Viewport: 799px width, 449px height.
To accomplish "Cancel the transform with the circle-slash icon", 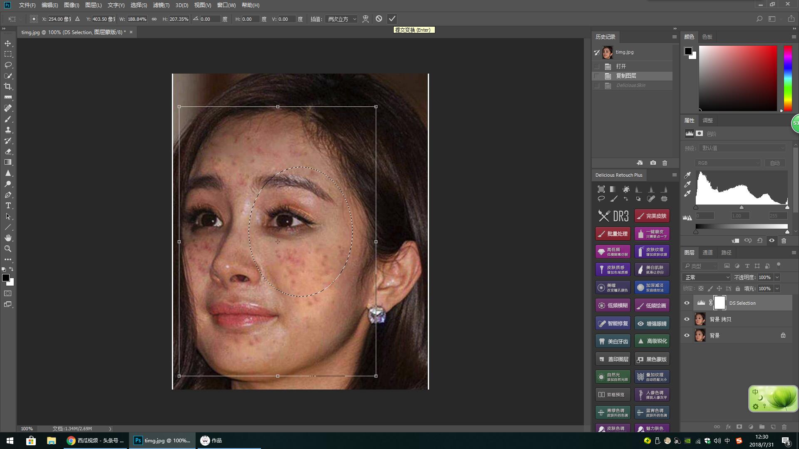I will click(379, 19).
